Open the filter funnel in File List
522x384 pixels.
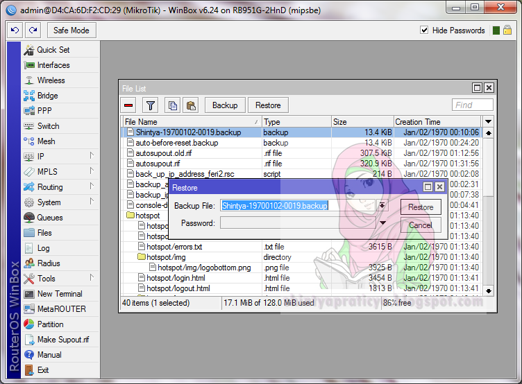[151, 105]
